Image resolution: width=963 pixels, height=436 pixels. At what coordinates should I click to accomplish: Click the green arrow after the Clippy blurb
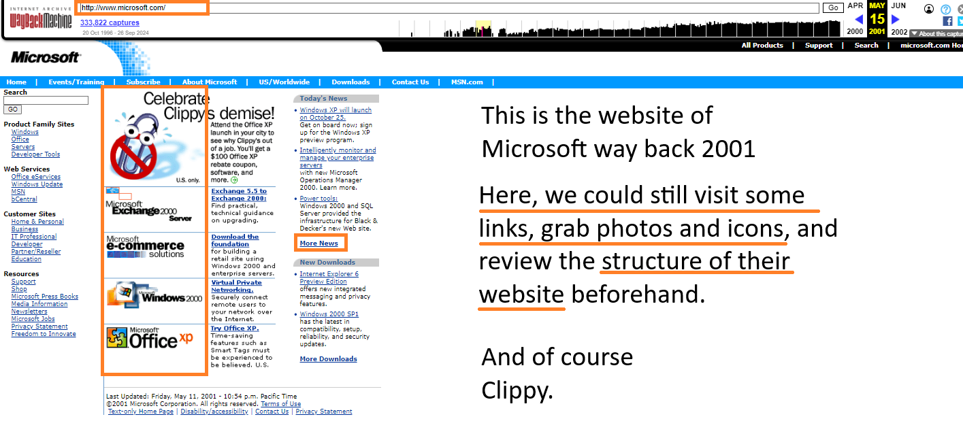[234, 180]
